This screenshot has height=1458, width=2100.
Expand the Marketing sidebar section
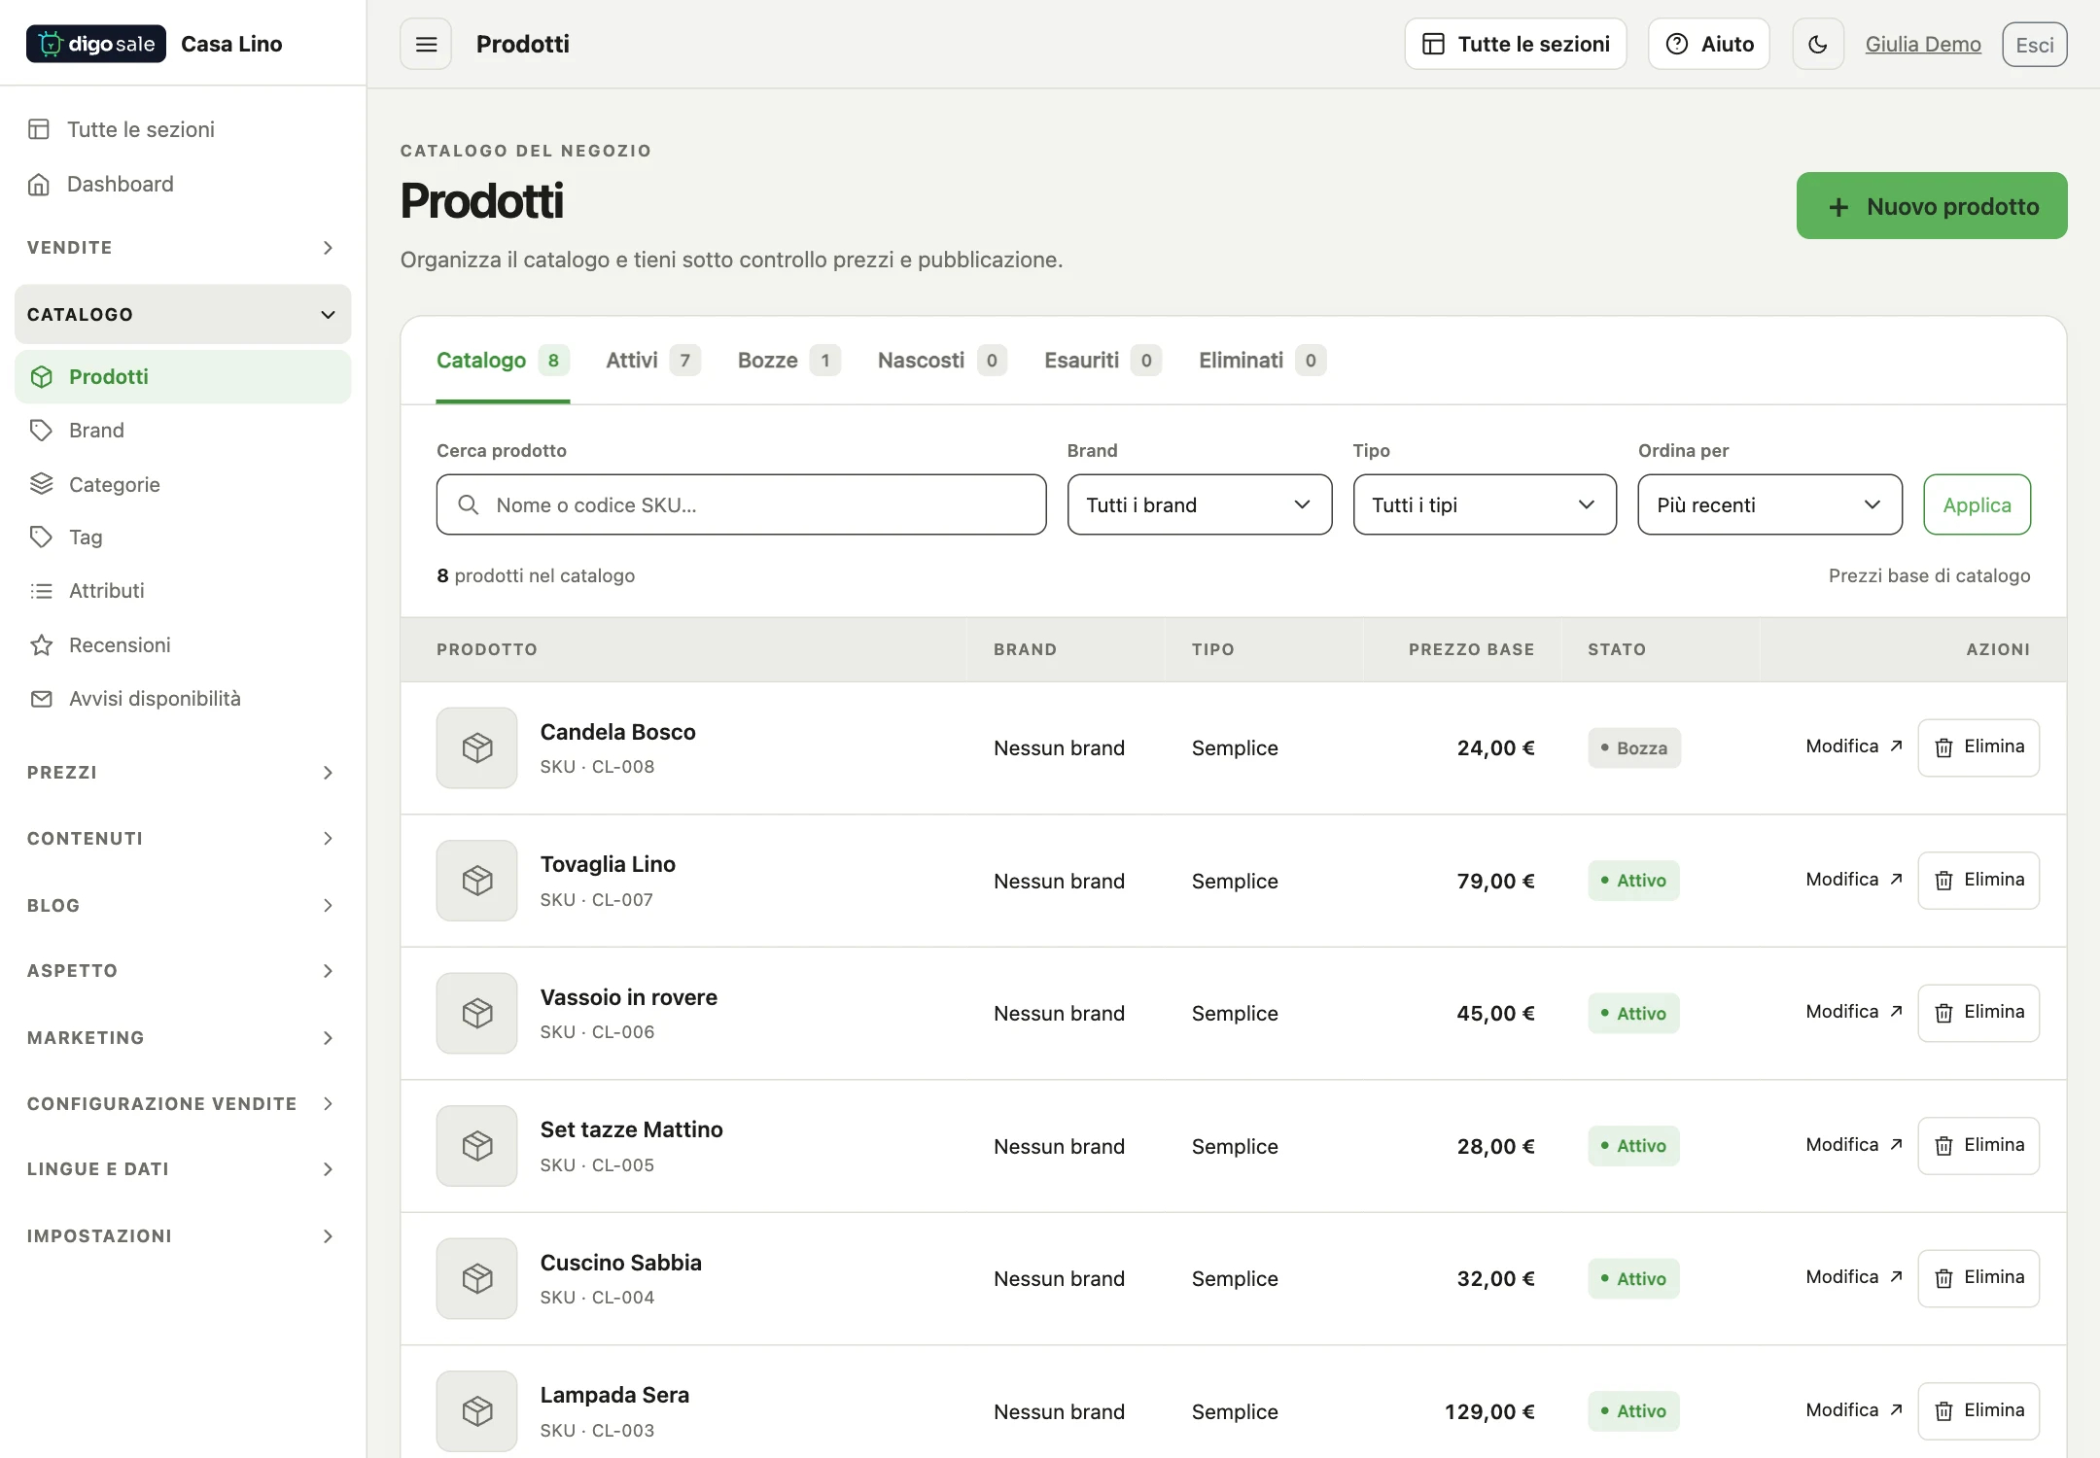[x=183, y=1038]
